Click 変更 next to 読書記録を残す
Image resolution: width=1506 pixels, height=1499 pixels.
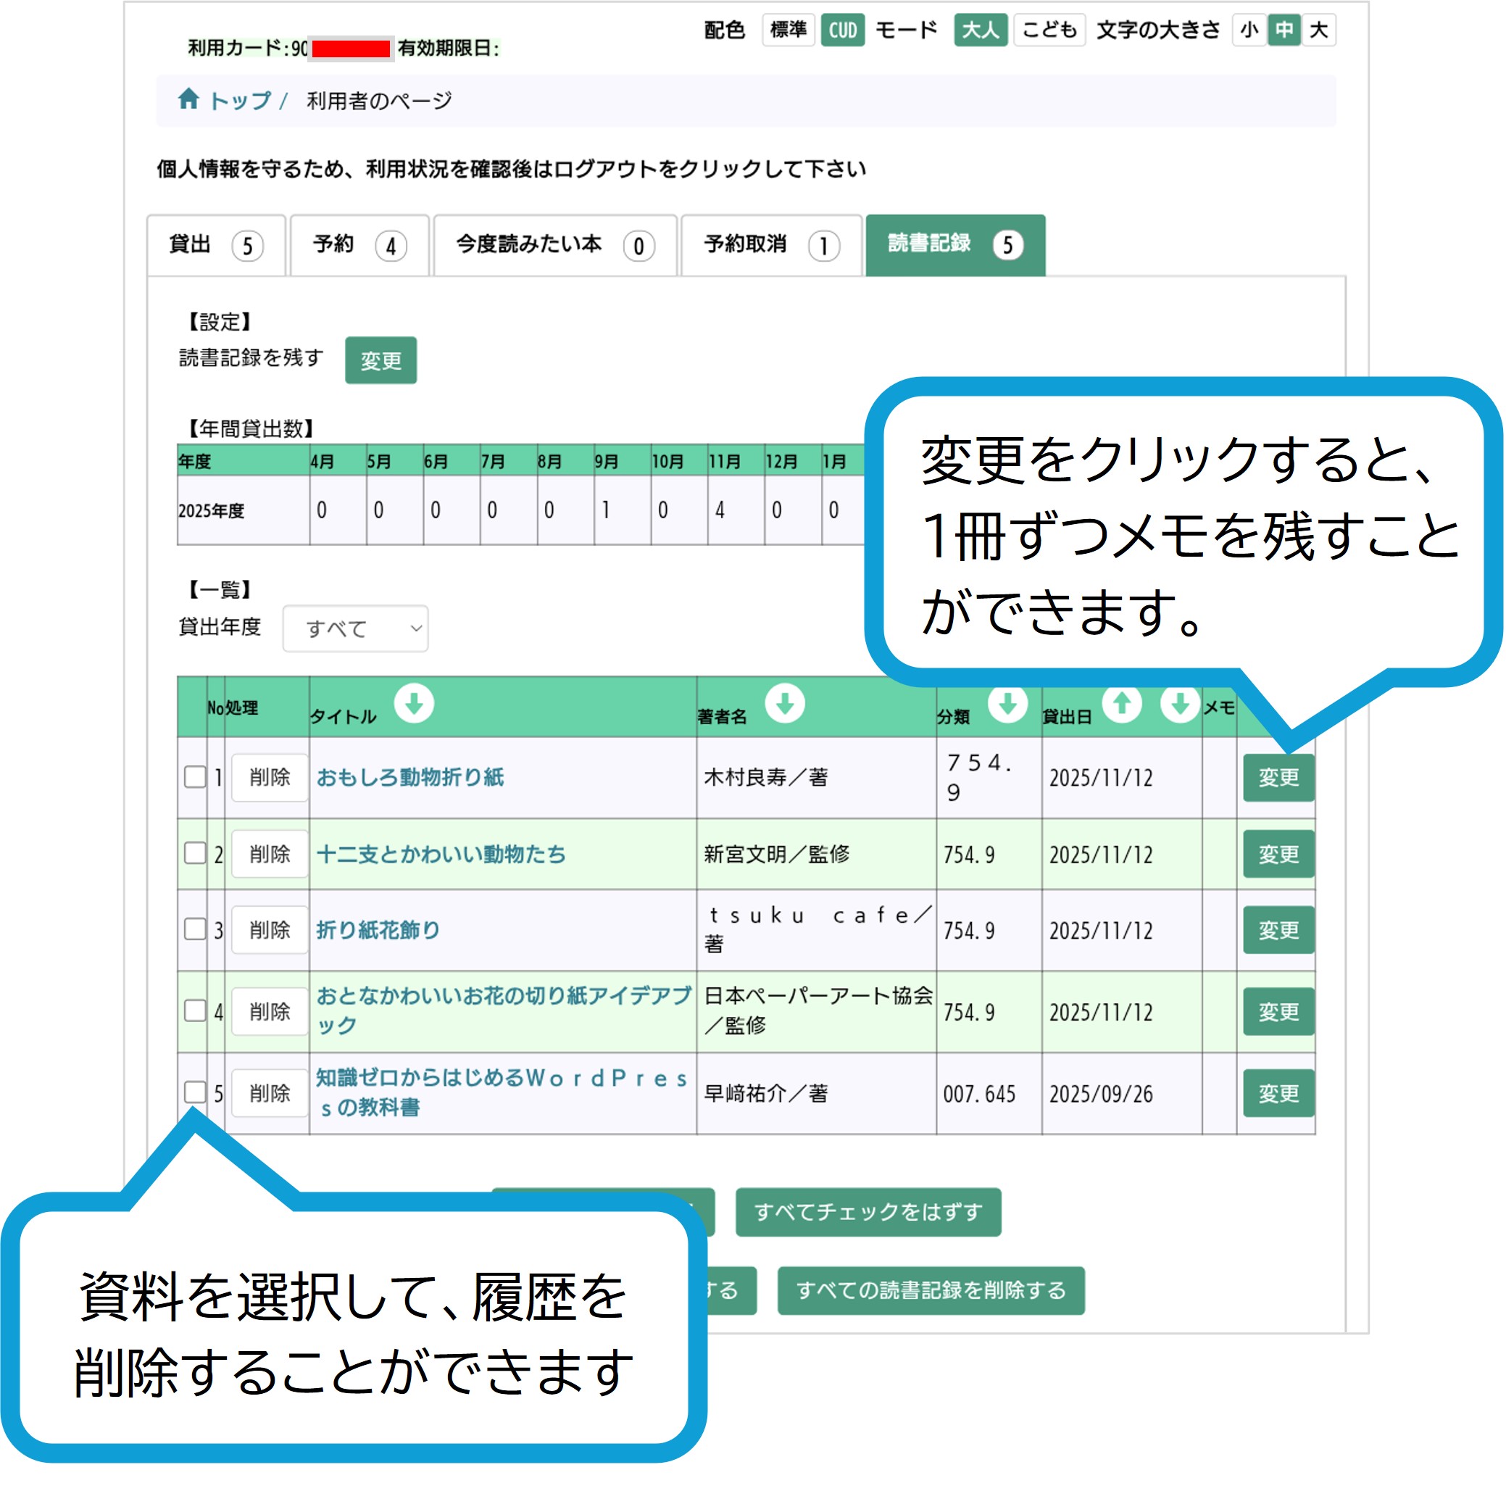click(380, 360)
